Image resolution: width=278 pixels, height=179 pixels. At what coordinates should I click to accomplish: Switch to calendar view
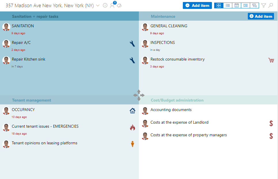click(x=236, y=5)
